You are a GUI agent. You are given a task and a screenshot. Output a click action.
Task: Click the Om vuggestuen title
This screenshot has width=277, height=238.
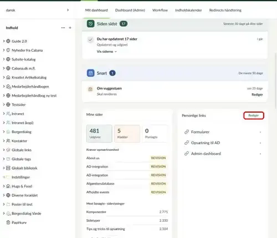pyautogui.click(x=109, y=88)
